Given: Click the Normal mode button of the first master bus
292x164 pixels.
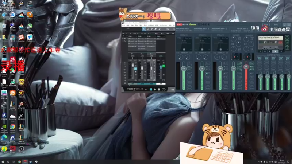Looking at the screenshot, I should [x=259, y=59].
